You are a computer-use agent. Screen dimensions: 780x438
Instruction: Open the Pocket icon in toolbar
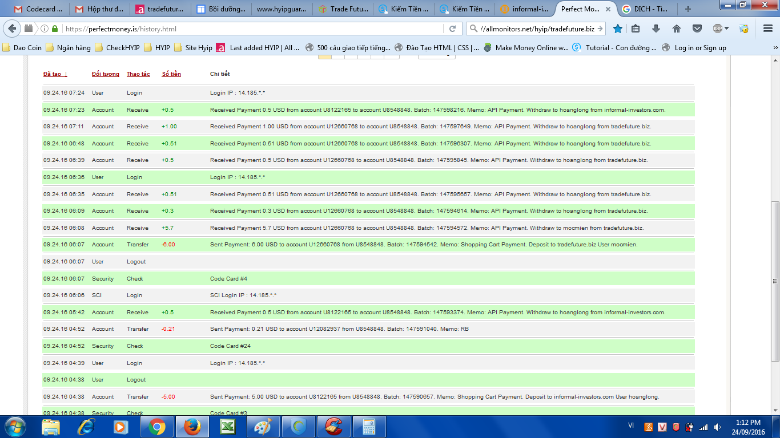click(x=697, y=29)
